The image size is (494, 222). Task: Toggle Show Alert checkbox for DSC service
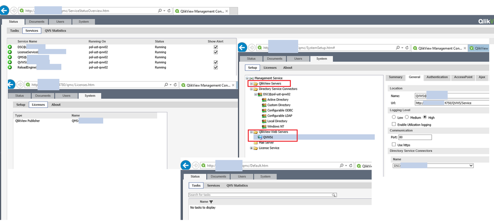click(216, 47)
